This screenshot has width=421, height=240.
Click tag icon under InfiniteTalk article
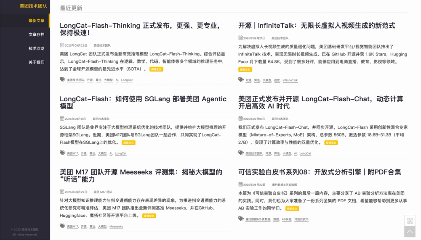pos(241,79)
